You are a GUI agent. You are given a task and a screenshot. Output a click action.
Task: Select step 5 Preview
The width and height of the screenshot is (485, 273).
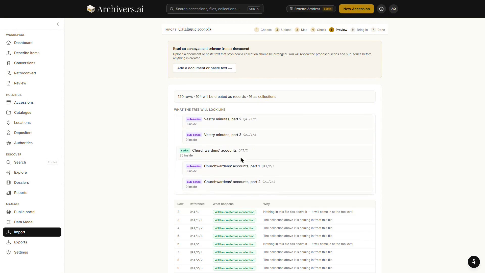point(338,30)
